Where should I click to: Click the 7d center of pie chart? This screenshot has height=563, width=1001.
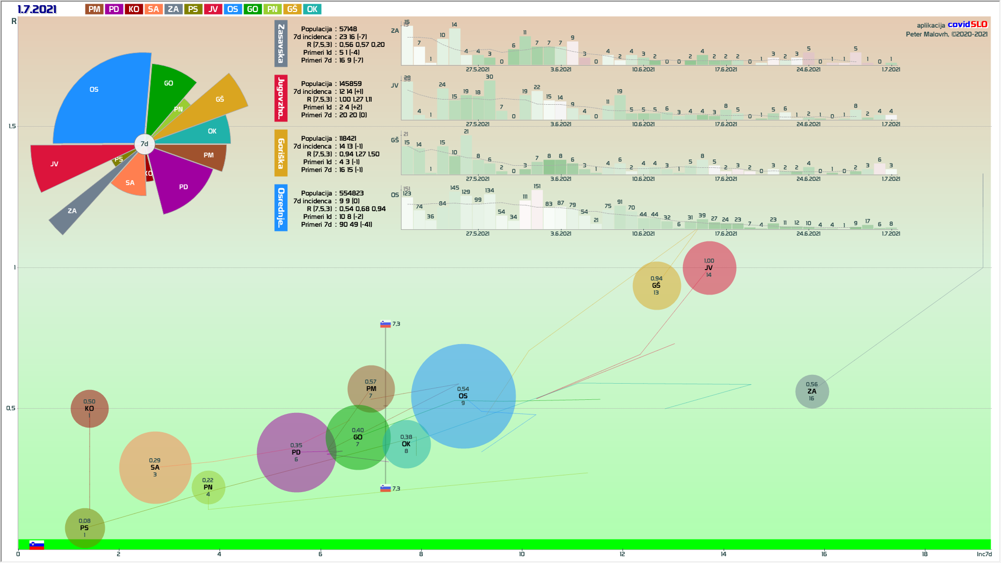[144, 144]
